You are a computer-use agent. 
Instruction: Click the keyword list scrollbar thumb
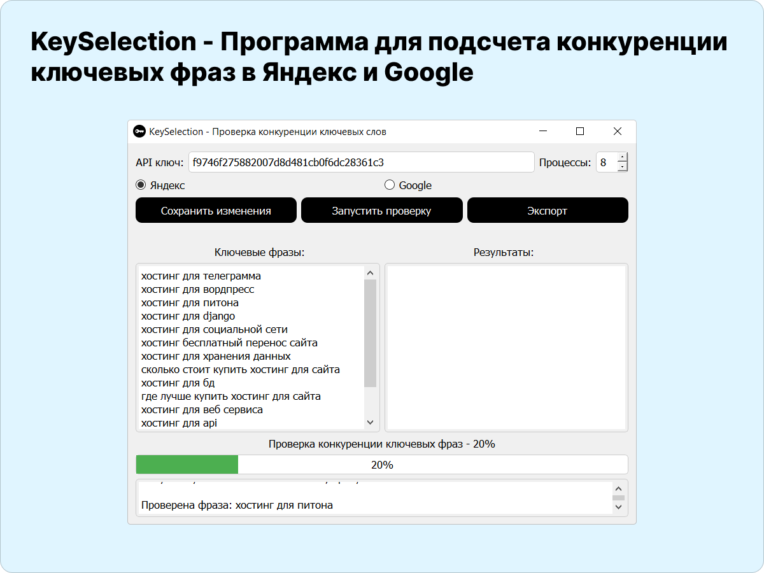point(370,333)
